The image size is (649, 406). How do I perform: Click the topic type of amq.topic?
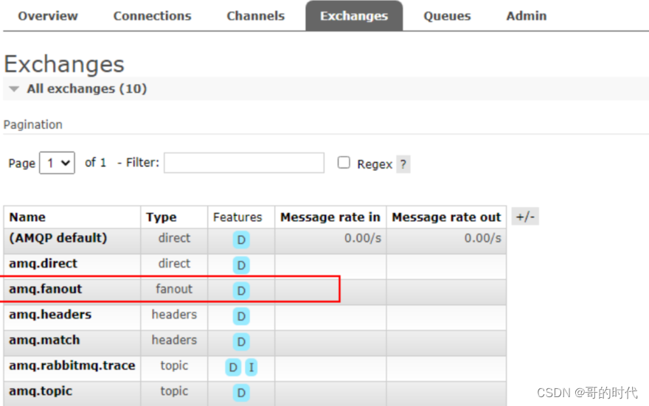[x=174, y=391]
